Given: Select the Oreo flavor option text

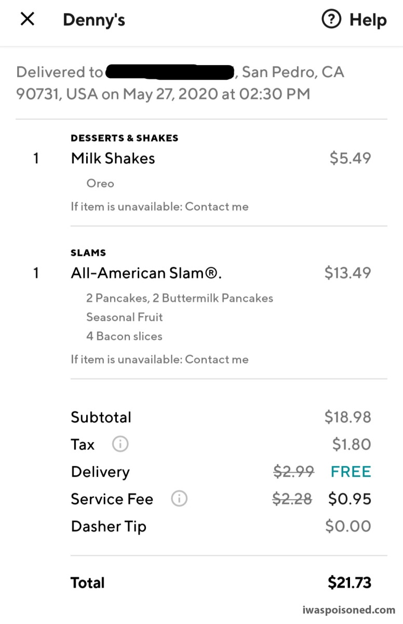Looking at the screenshot, I should [x=100, y=184].
